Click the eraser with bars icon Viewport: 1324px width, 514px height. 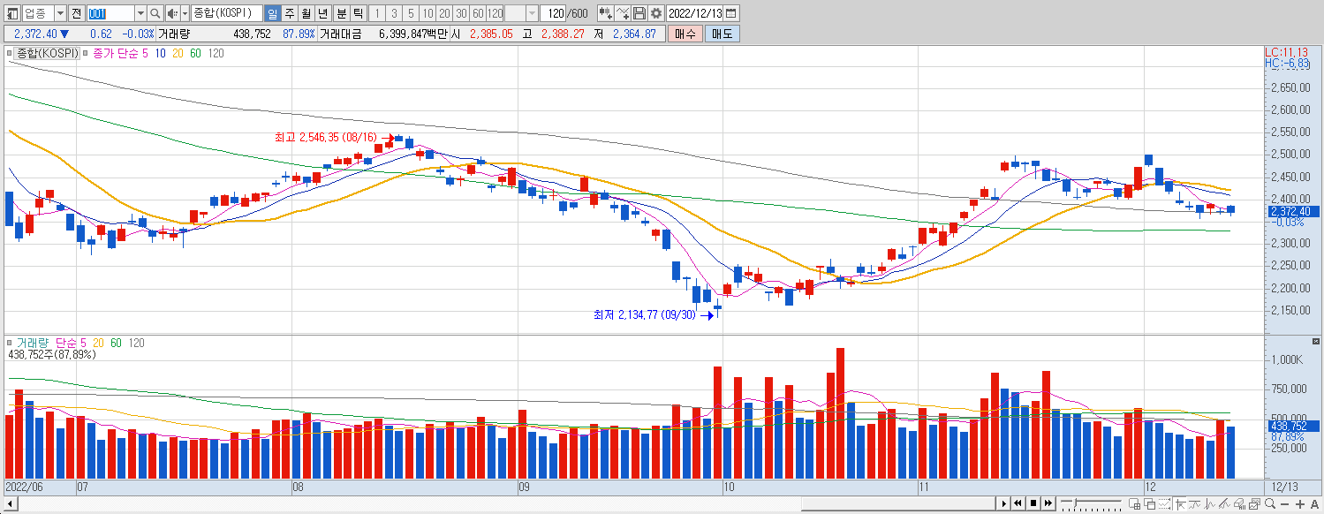[x=1240, y=503]
